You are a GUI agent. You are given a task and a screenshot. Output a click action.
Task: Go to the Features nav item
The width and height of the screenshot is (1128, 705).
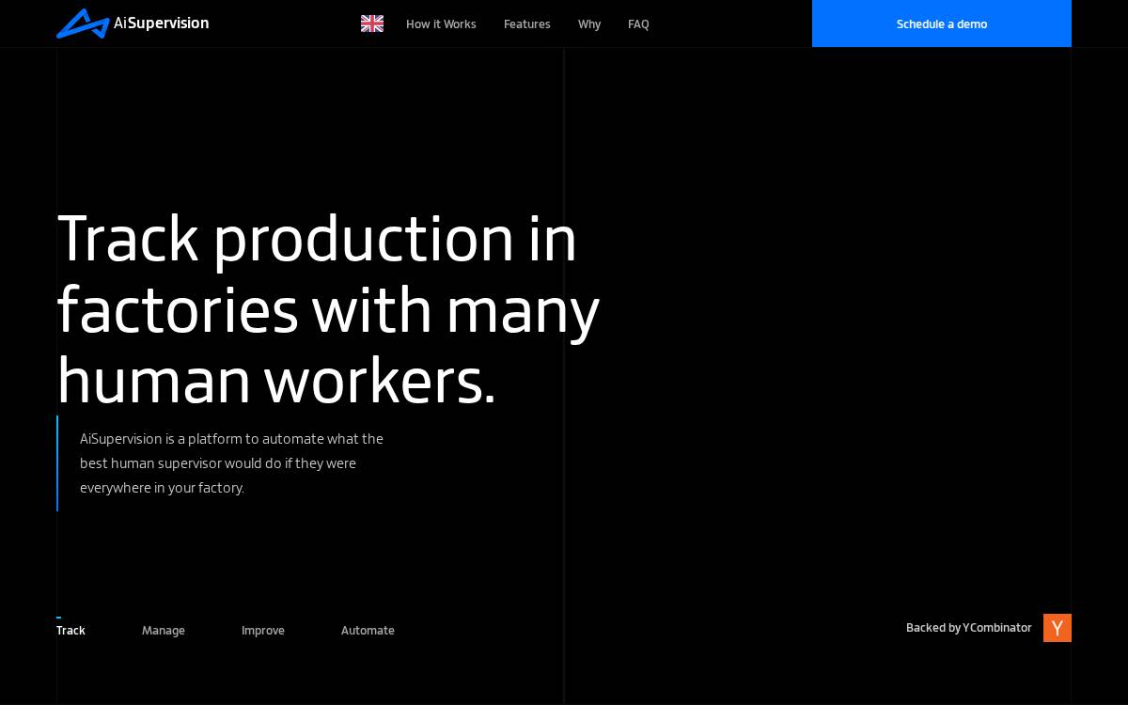point(527,24)
